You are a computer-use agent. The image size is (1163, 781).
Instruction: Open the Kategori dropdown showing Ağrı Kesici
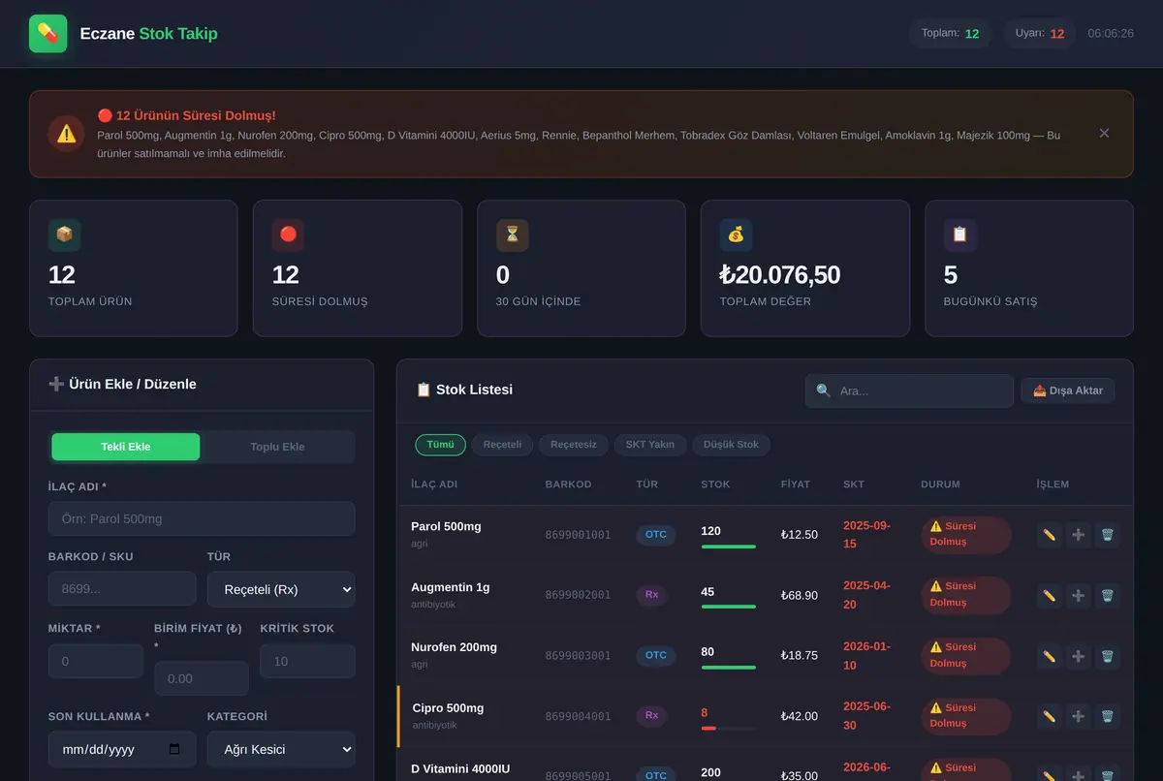[281, 749]
